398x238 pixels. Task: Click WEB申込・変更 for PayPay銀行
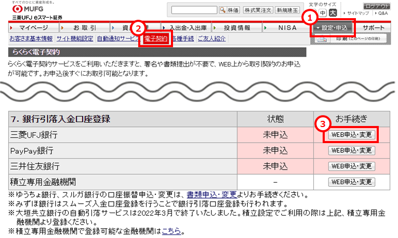coord(352,150)
